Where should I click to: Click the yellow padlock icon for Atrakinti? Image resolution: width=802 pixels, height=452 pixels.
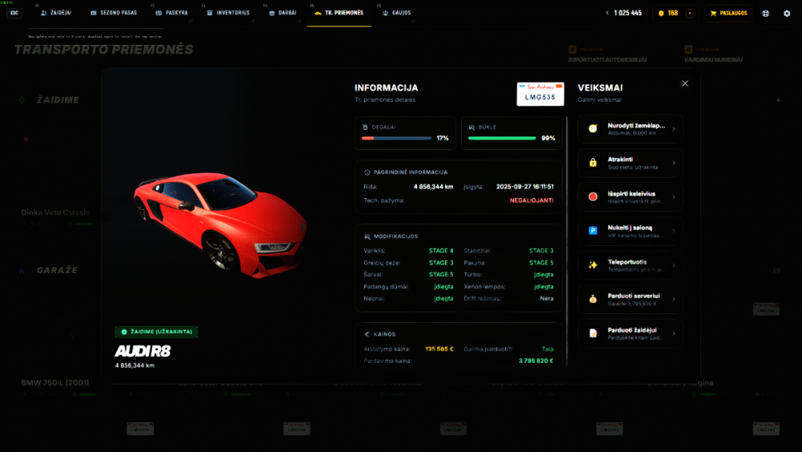point(593,163)
